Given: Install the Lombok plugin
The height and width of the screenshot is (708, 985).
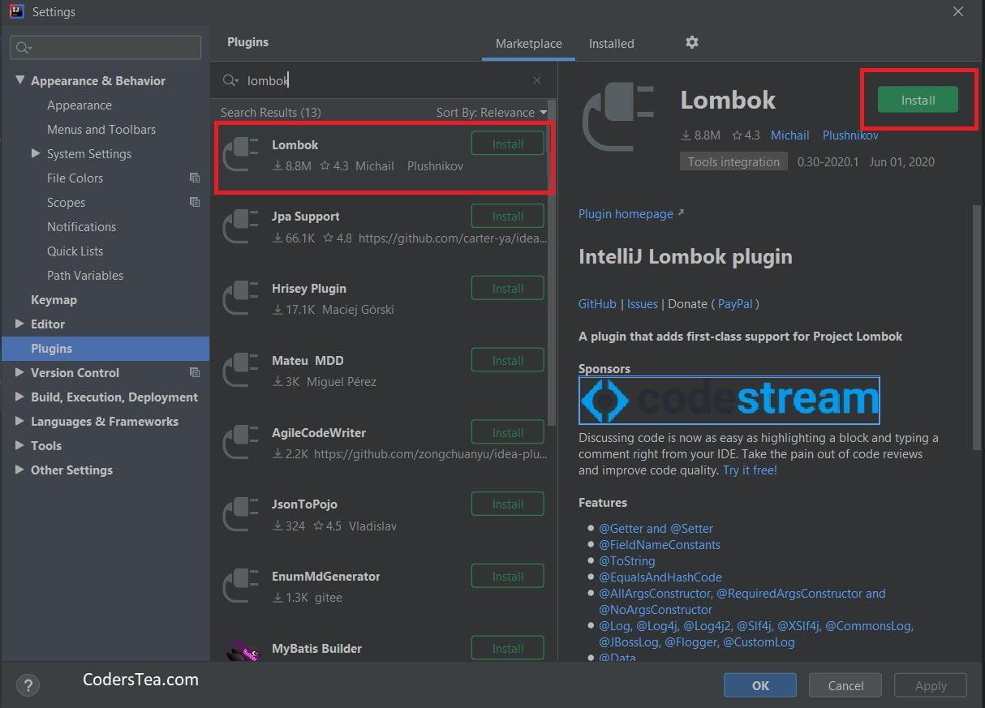Looking at the screenshot, I should (917, 100).
